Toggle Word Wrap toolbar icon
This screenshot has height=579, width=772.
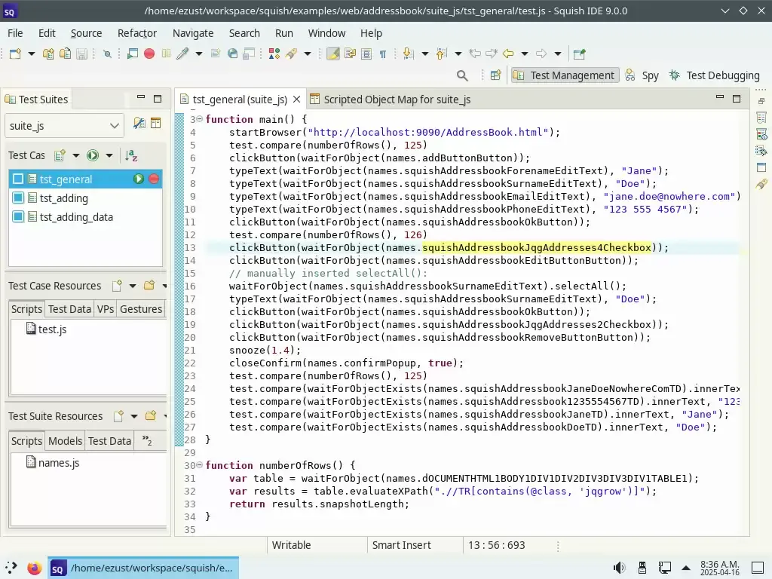(350, 54)
